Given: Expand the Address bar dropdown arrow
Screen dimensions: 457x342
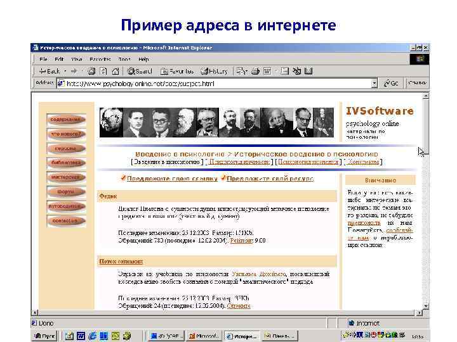Looking at the screenshot, I should coord(374,84).
